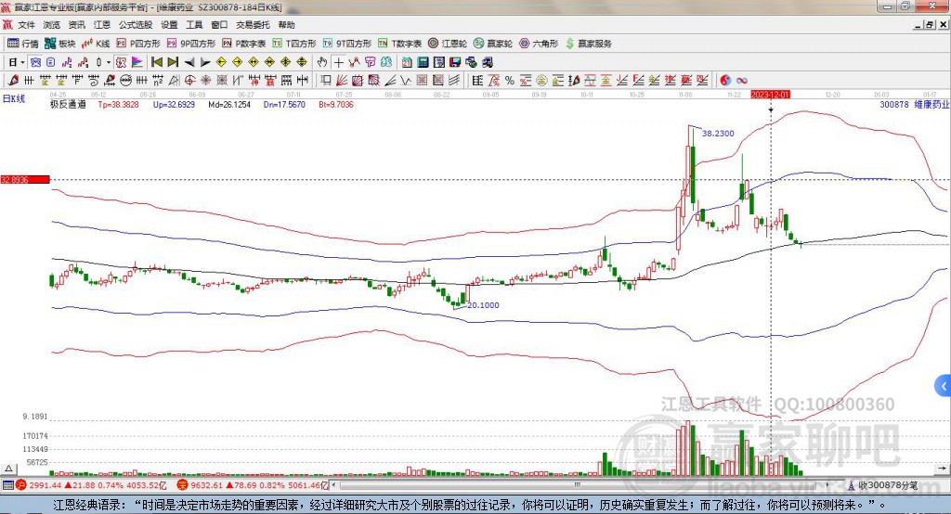Launch the 赢家轮 wheel tool
The width and height of the screenshot is (951, 514).
coord(493,44)
